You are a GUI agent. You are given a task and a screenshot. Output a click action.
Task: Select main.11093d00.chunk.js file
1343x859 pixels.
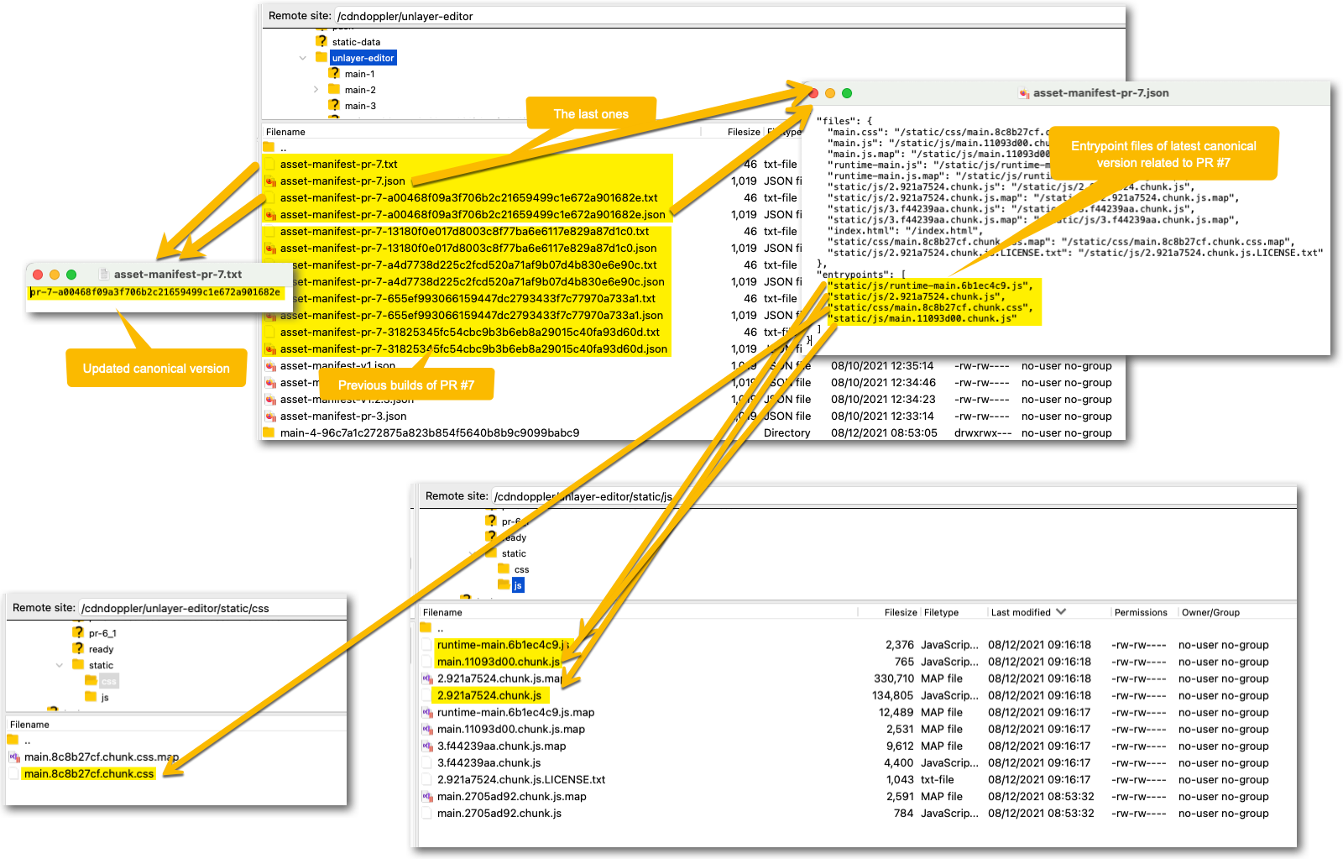498,662
